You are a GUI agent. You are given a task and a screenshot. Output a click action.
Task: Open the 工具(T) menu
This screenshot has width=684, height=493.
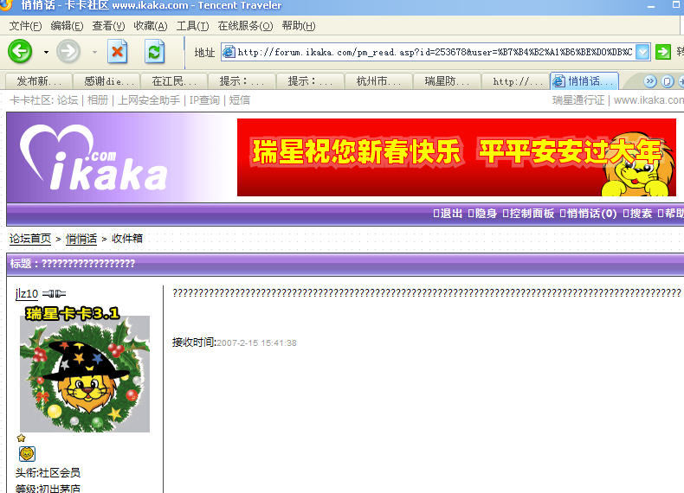pos(192,26)
